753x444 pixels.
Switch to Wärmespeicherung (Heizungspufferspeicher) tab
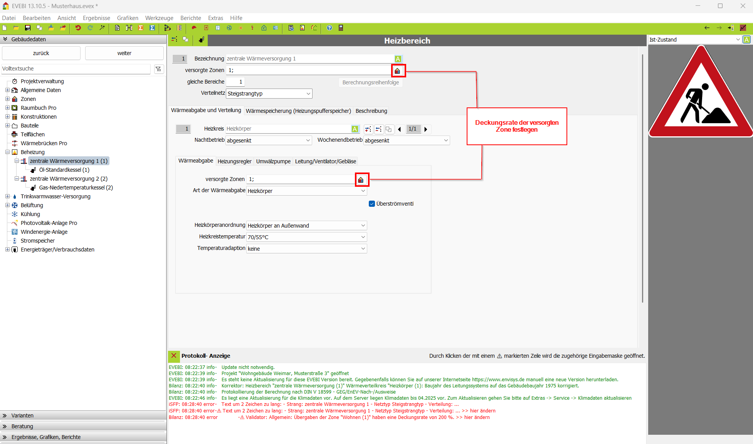[x=298, y=111]
